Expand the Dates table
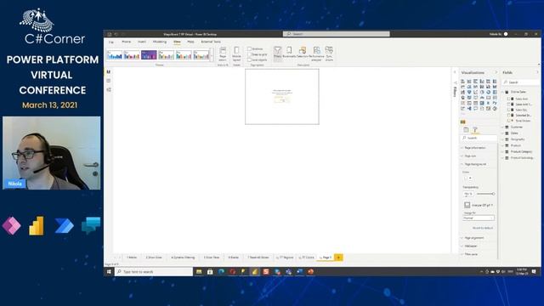 coord(502,133)
